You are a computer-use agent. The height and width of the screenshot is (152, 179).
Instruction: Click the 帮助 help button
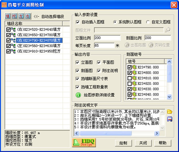click(x=163, y=143)
